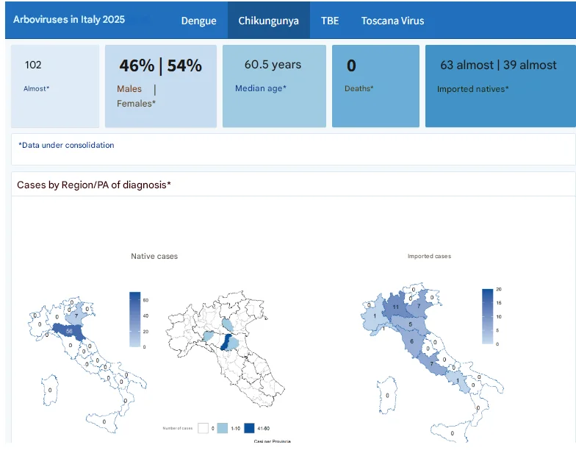The image size is (576, 456).
Task: Click the native cases color scale bar
Action: (135, 319)
